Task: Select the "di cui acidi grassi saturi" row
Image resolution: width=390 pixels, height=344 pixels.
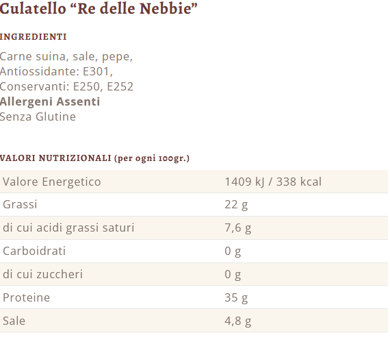Action: coord(194,228)
